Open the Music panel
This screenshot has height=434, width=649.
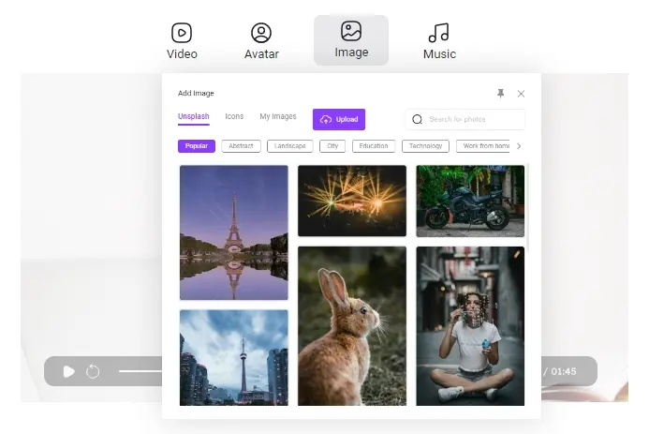tap(438, 41)
